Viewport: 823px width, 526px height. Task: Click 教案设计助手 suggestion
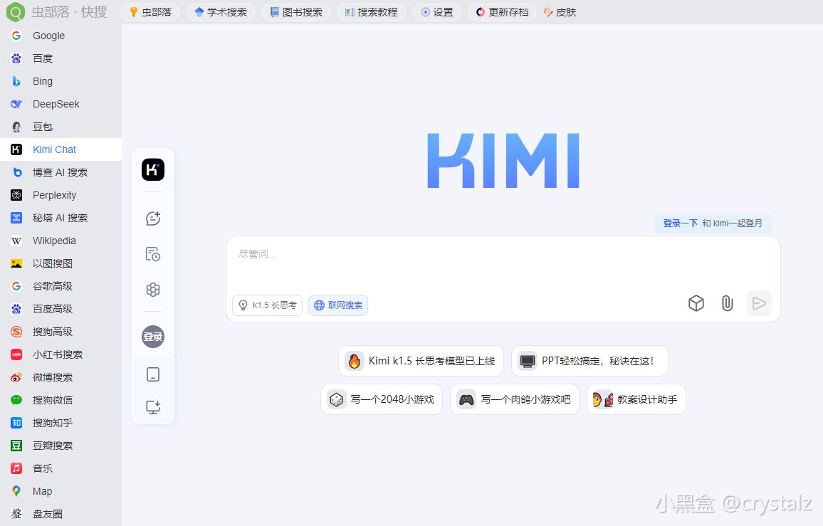tap(636, 399)
